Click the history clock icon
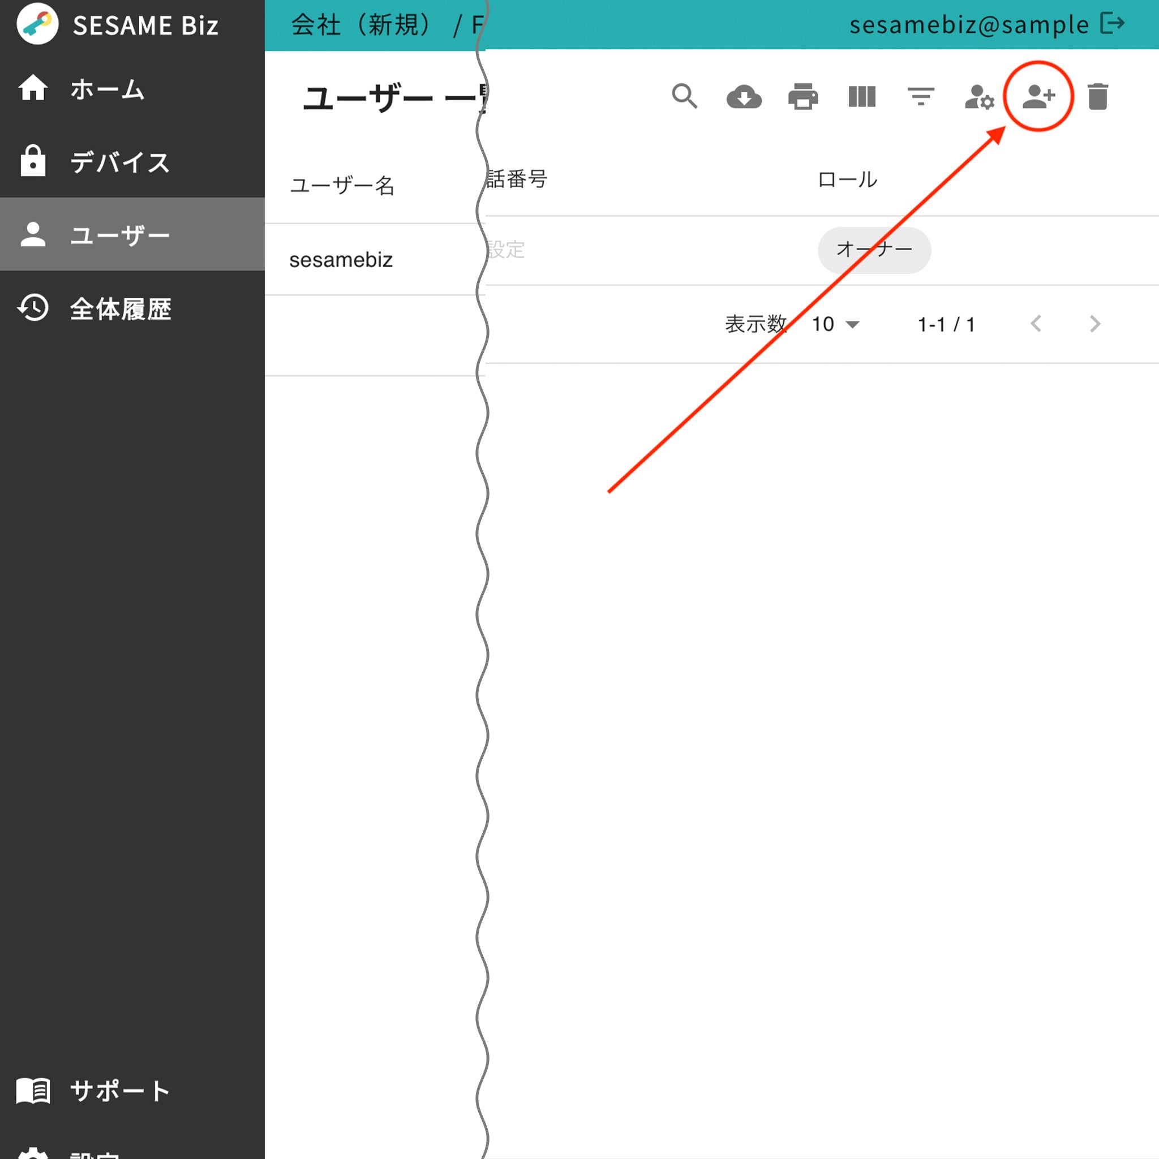The width and height of the screenshot is (1159, 1159). click(33, 307)
